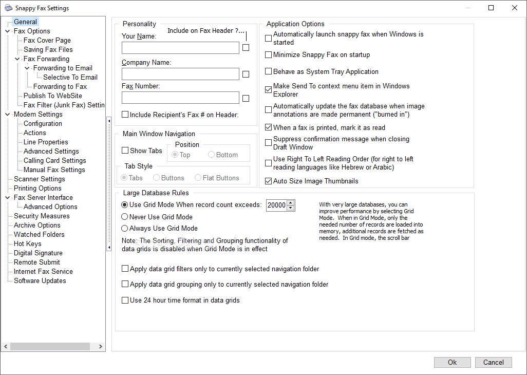Decrease record count spinner value
The width and height of the screenshot is (527, 375).
point(291,208)
